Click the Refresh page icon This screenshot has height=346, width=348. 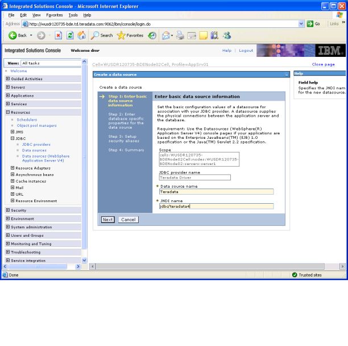click(70, 35)
